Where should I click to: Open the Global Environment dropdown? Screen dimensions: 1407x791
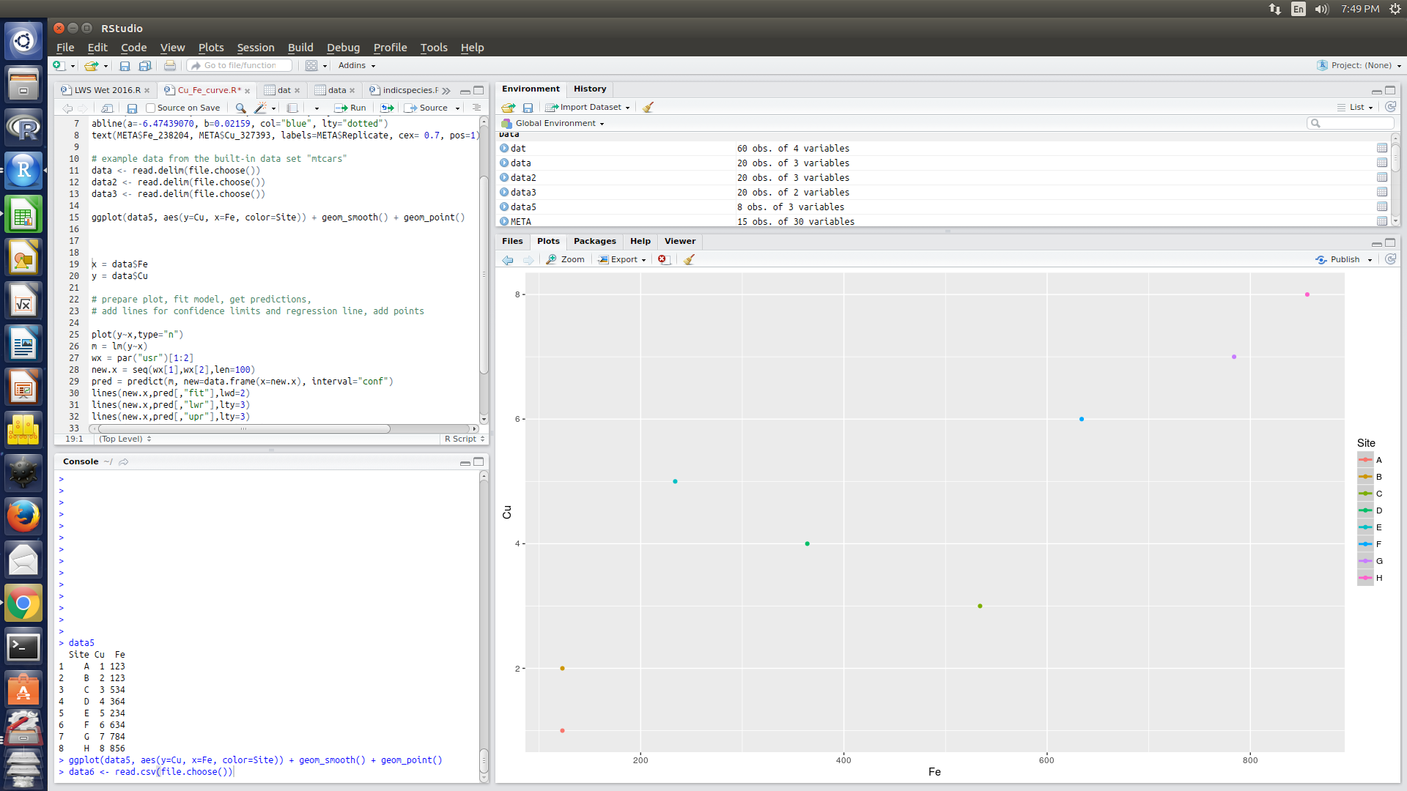(560, 123)
